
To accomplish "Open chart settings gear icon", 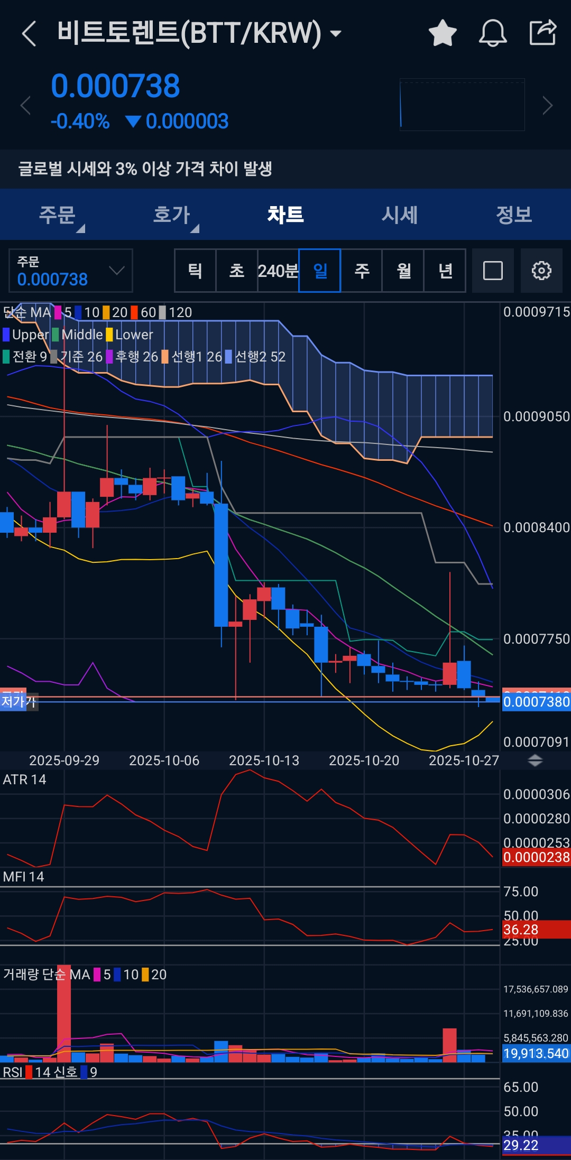I will [x=541, y=271].
